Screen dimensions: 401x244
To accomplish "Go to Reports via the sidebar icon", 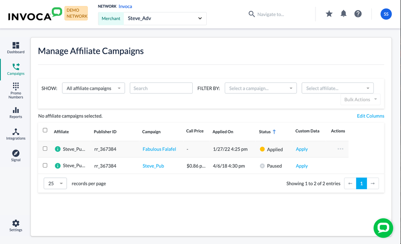I will (16, 113).
